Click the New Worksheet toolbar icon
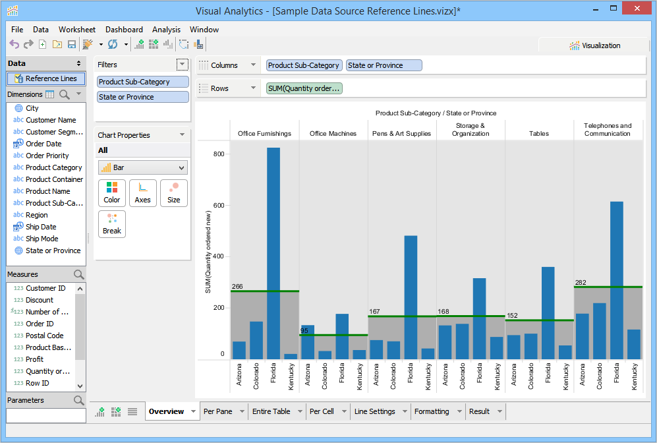Image resolution: width=657 pixels, height=443 pixels. [139, 44]
